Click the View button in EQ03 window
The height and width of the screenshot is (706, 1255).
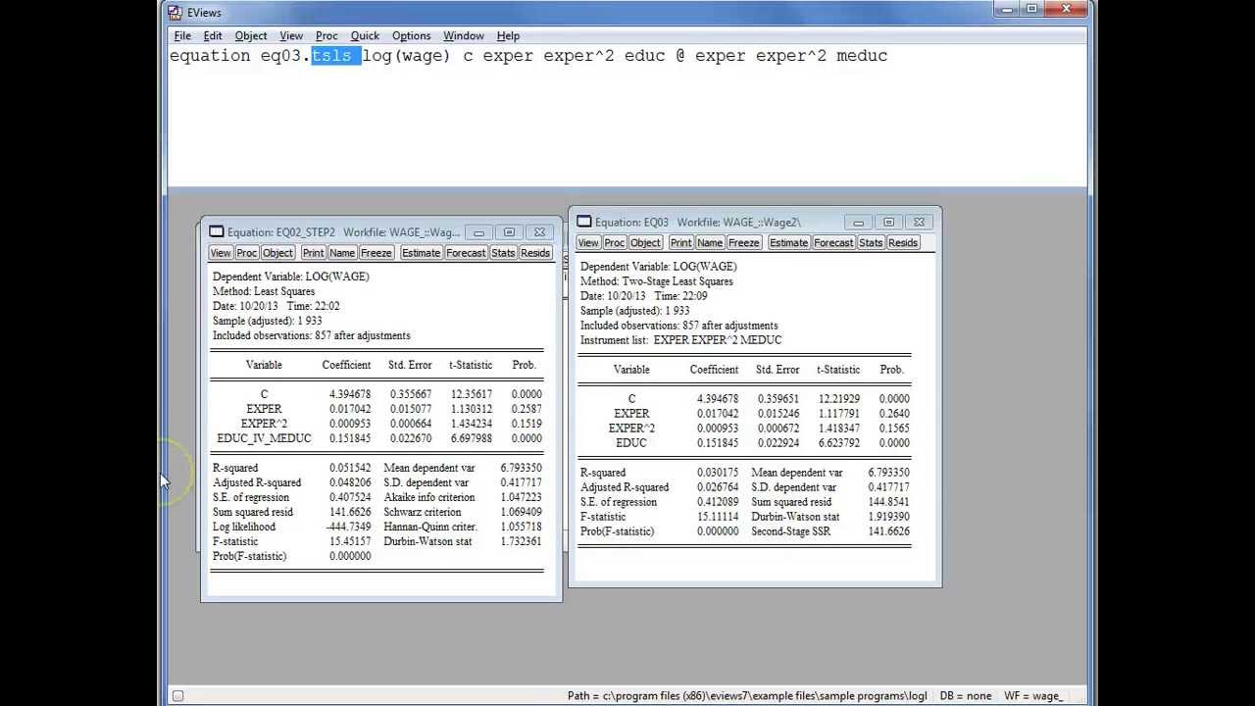click(588, 243)
